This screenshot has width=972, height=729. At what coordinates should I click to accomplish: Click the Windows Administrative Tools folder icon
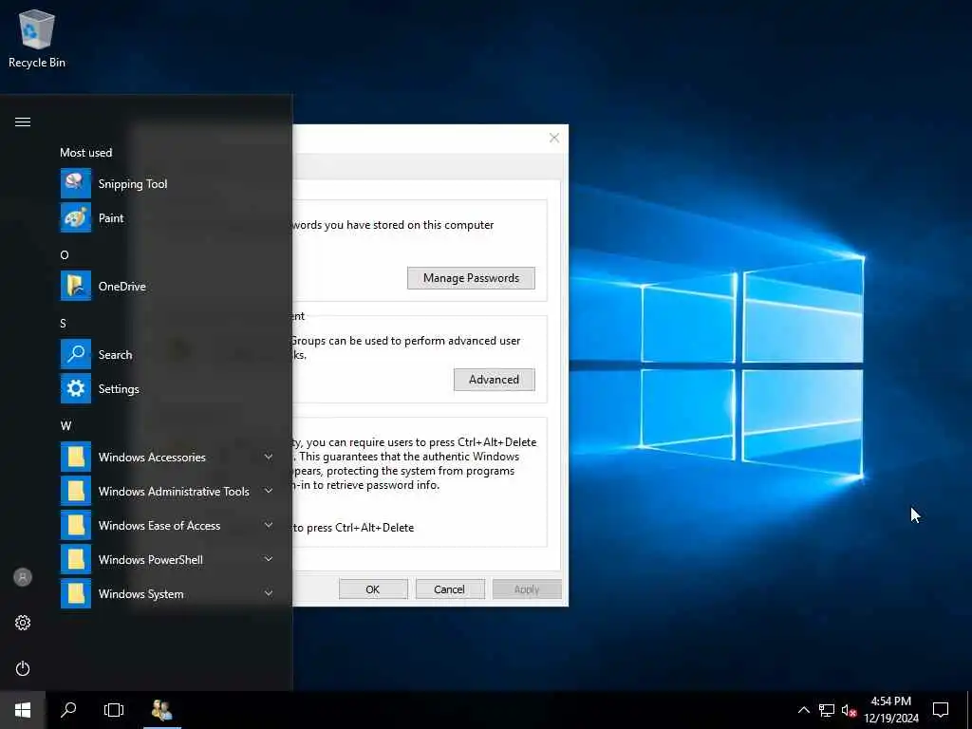76,491
